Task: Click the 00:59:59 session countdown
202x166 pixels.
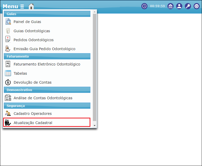Action: [157, 6]
